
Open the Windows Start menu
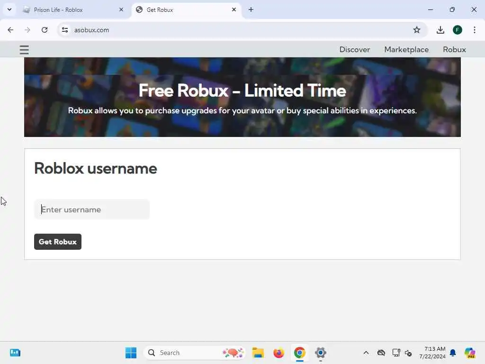point(131,353)
